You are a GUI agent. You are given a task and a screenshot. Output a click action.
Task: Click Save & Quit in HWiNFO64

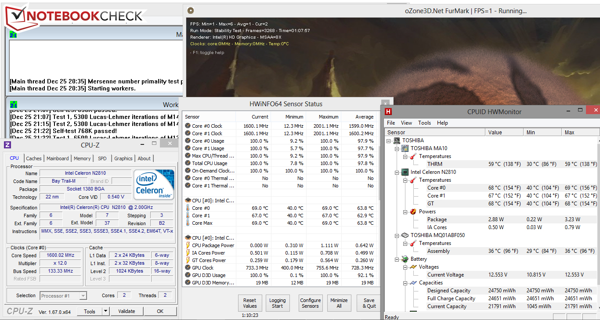(x=369, y=303)
